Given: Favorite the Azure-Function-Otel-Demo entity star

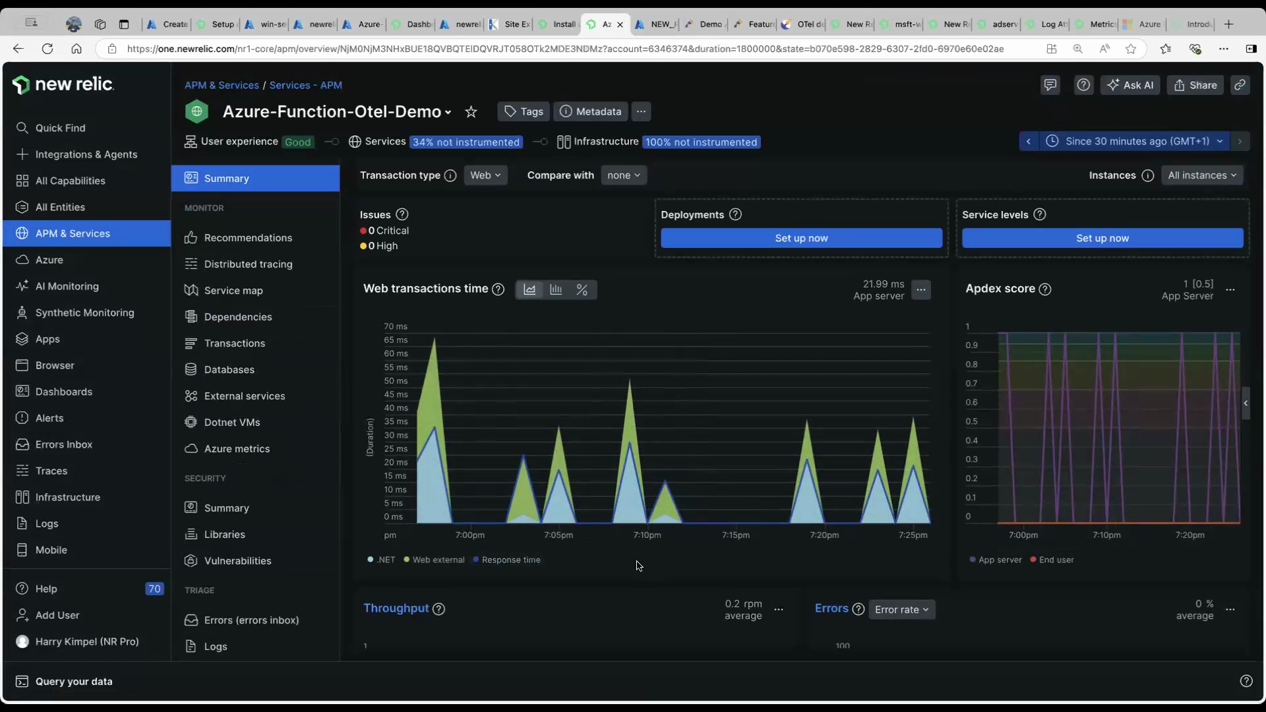Looking at the screenshot, I should pos(471,112).
